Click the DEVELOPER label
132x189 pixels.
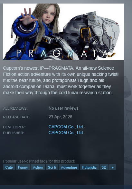[14, 127]
